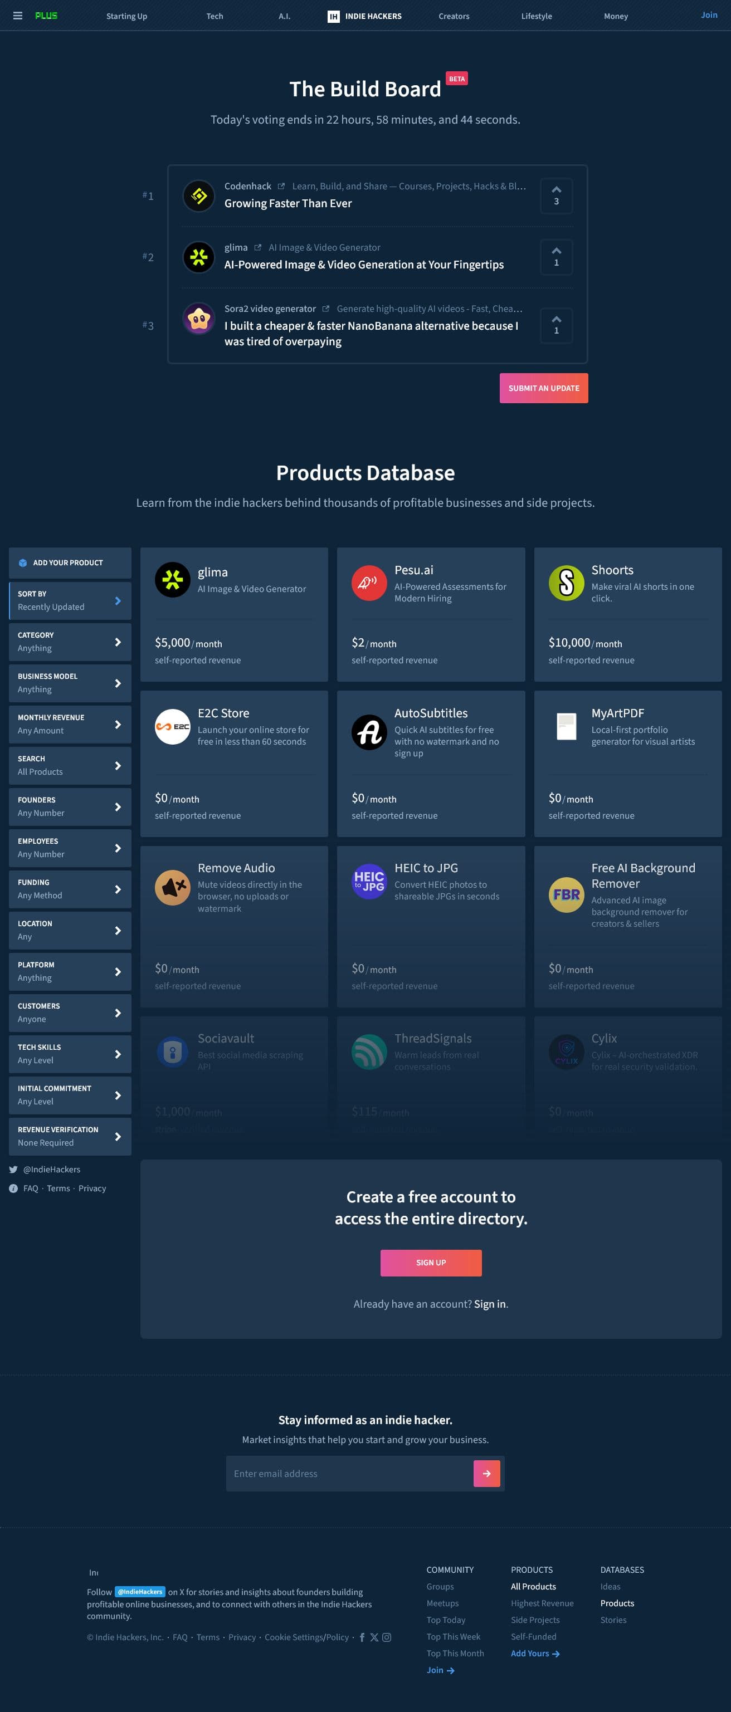Open the A.I. nav item
This screenshot has height=1712, width=731.
pyautogui.click(x=284, y=16)
